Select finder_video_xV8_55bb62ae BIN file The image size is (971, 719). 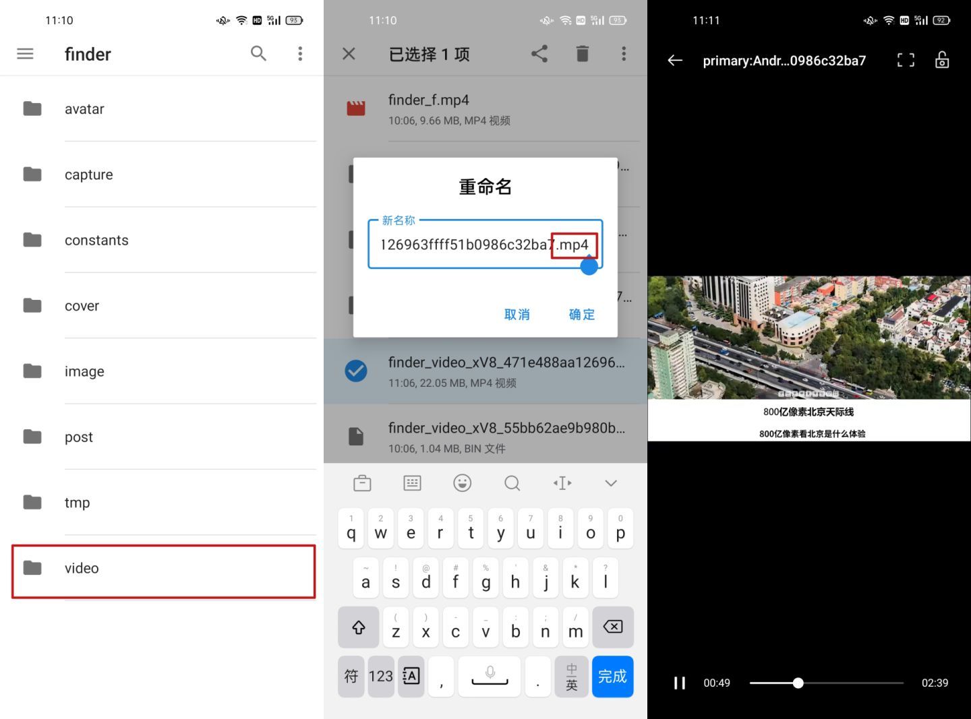(x=486, y=437)
